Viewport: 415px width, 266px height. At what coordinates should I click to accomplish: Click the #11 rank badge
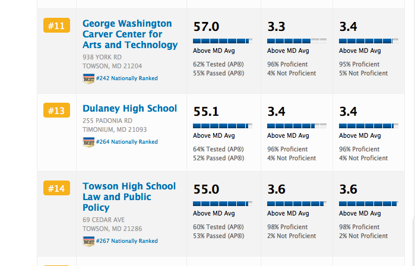57,26
